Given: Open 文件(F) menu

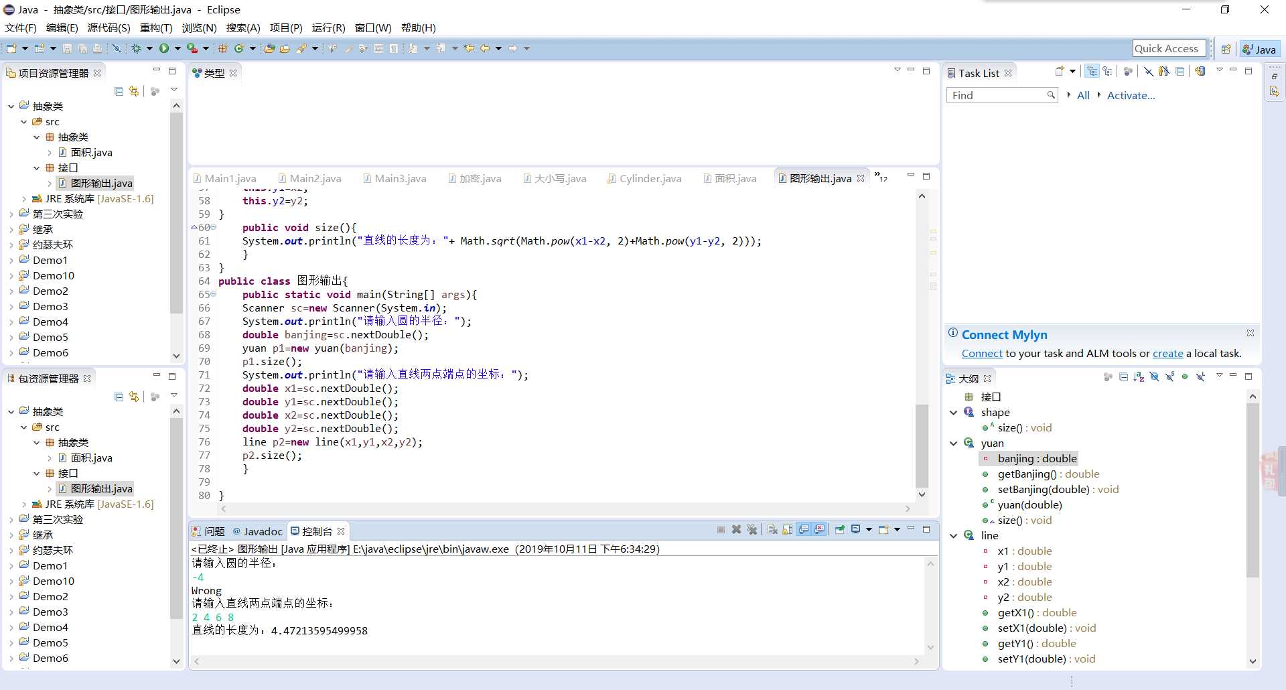Looking at the screenshot, I should tap(21, 27).
